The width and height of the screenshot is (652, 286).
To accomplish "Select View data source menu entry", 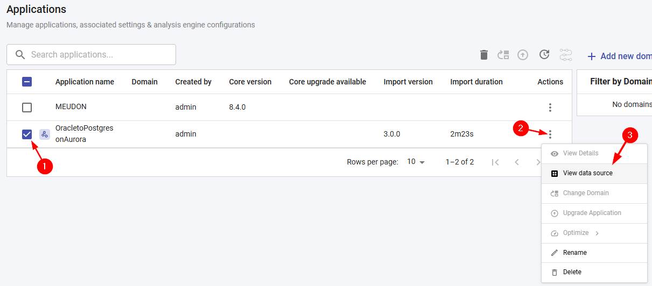I will pos(587,173).
